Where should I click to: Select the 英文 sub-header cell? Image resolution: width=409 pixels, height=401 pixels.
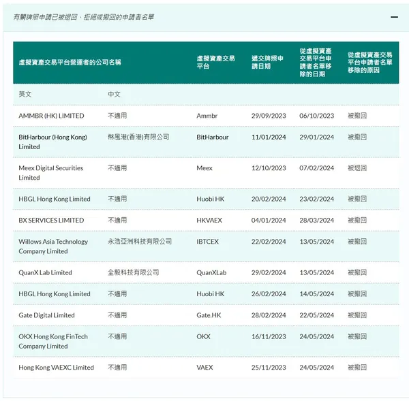[x=25, y=95]
